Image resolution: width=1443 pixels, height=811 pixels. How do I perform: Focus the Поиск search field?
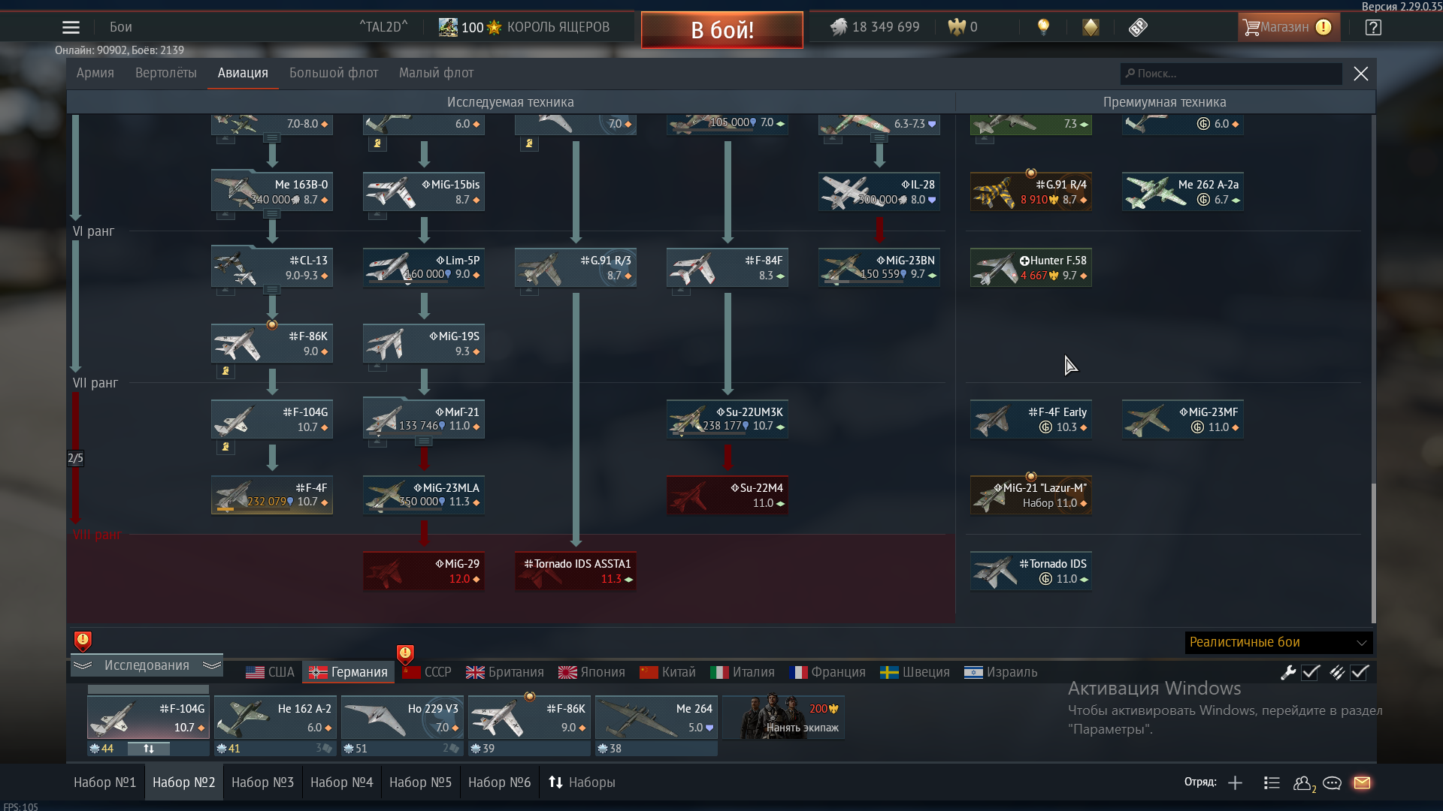[1230, 74]
